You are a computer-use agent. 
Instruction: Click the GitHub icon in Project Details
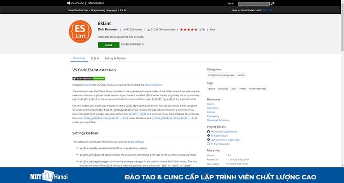tap(208, 131)
